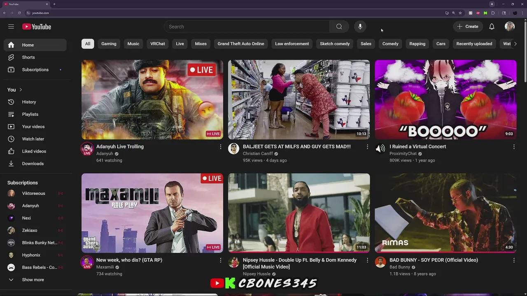Image resolution: width=527 pixels, height=296 pixels.
Task: Bookmark this tab with the star icon
Action: (460, 13)
